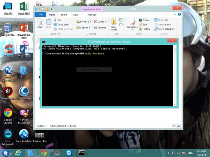Open the View ribbon tab
This screenshot has width=210, height=157.
[75, 15]
